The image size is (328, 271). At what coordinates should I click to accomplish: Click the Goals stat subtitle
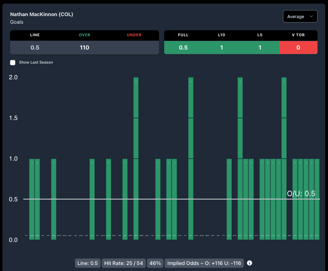[x=17, y=22]
